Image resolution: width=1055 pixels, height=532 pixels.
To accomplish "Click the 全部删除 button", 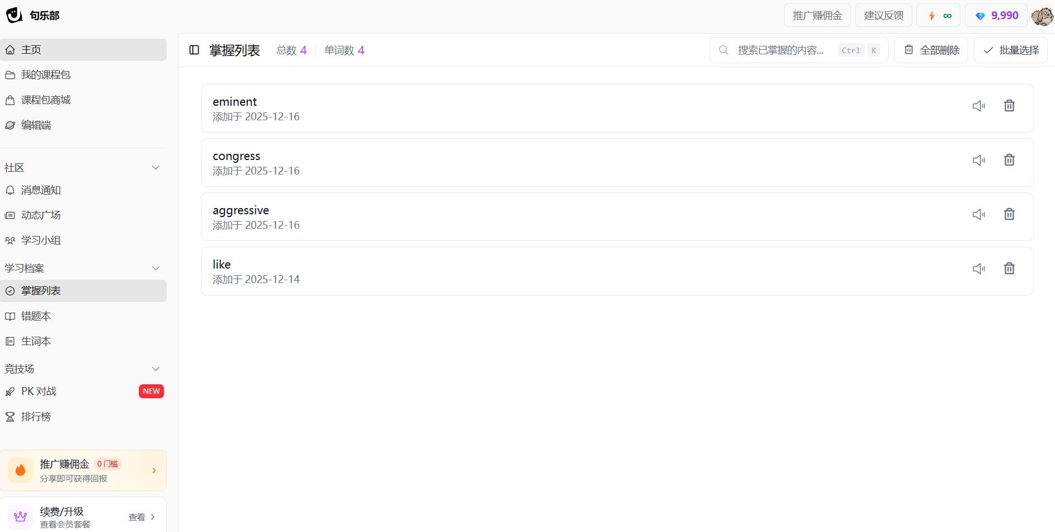I will pyautogui.click(x=931, y=50).
